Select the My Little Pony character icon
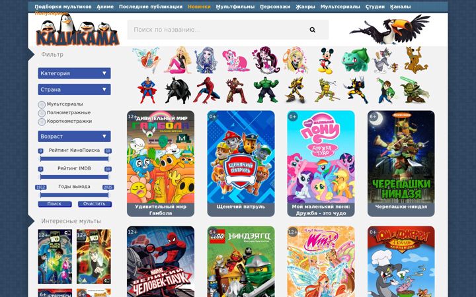Image resolution: width=476 pixels, height=297 pixels. (235, 60)
